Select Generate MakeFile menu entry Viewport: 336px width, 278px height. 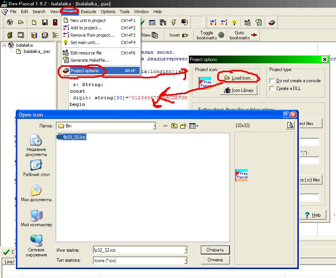[90, 60]
